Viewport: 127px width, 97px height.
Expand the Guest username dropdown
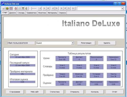coord(73,43)
